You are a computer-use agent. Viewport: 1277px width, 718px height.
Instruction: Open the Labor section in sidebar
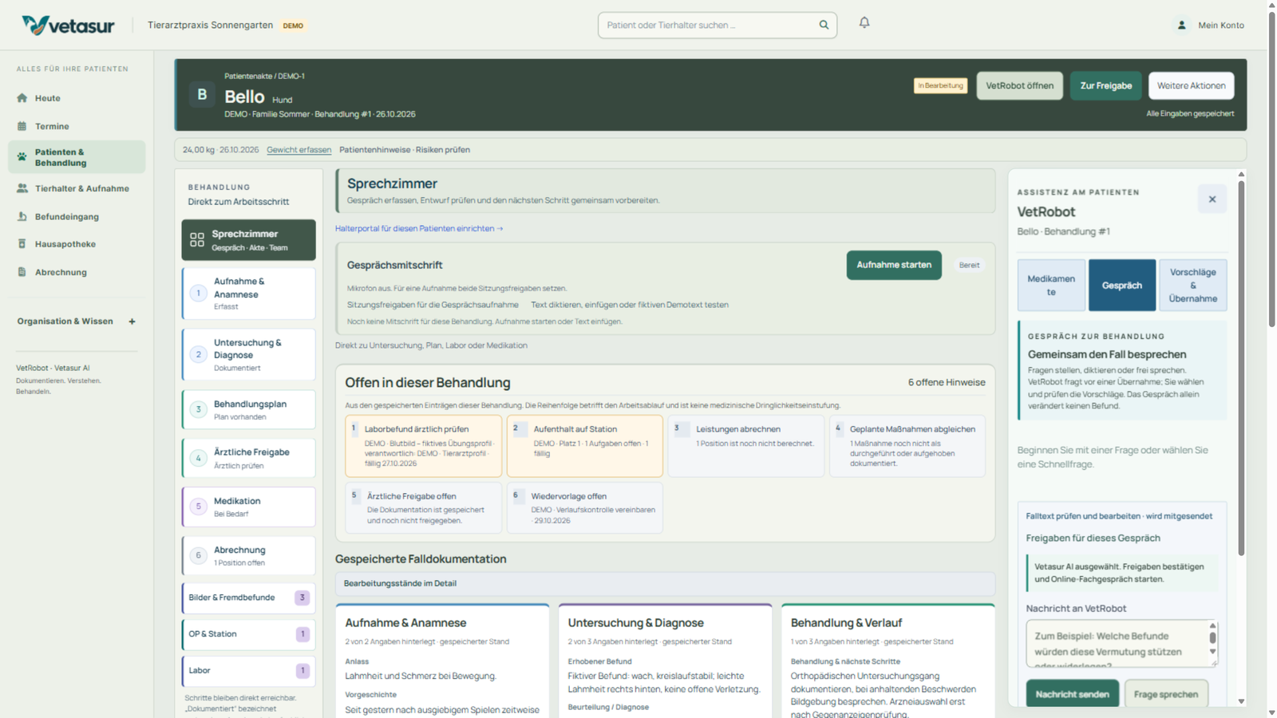(x=248, y=671)
